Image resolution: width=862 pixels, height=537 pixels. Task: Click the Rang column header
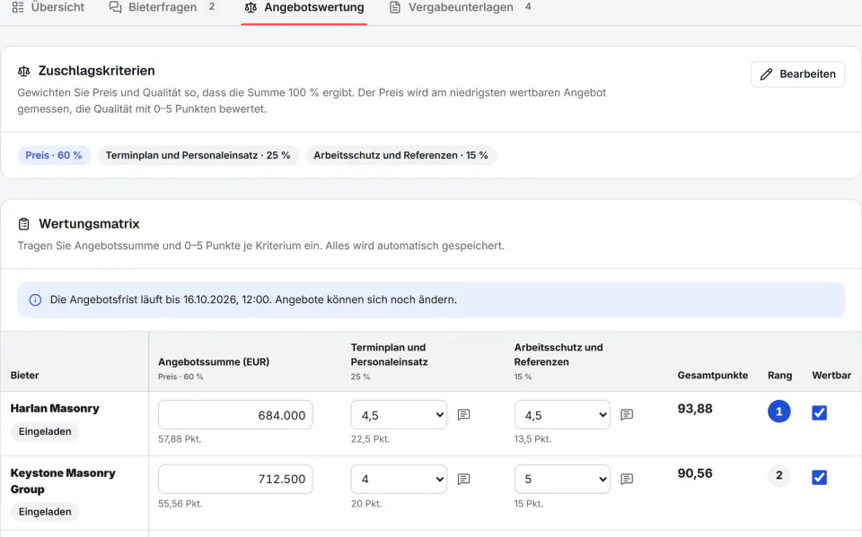click(779, 376)
